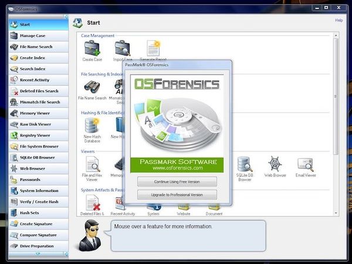Open Raw Disk Viewer from sidebar
352x264 pixels.
39,124
